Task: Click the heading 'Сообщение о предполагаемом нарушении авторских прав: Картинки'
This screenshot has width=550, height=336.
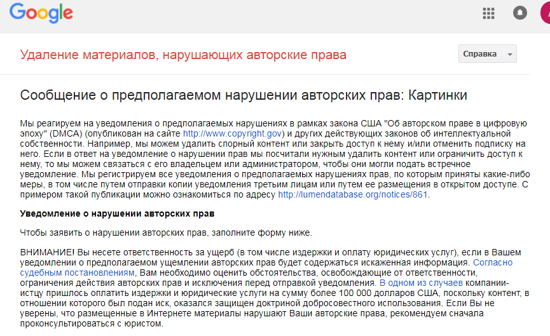Action: pyautogui.click(x=244, y=95)
